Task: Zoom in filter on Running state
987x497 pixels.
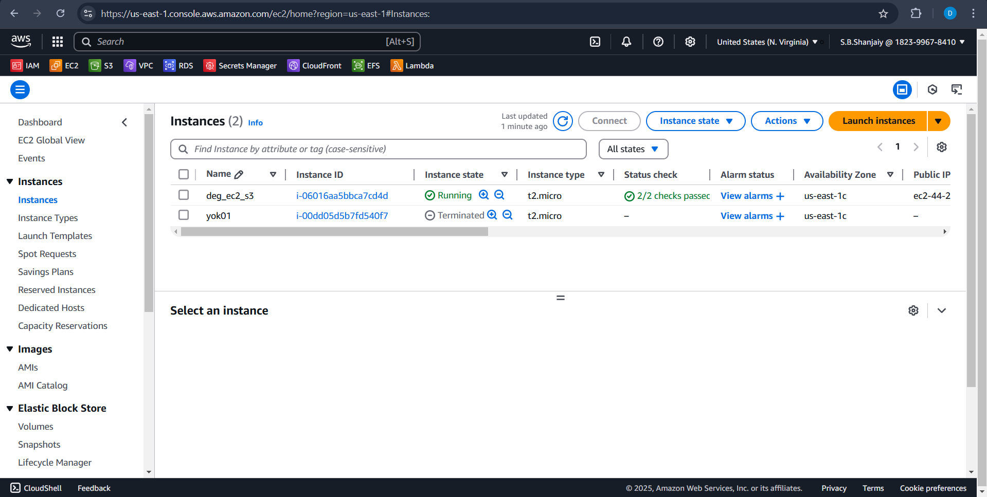Action: click(484, 195)
